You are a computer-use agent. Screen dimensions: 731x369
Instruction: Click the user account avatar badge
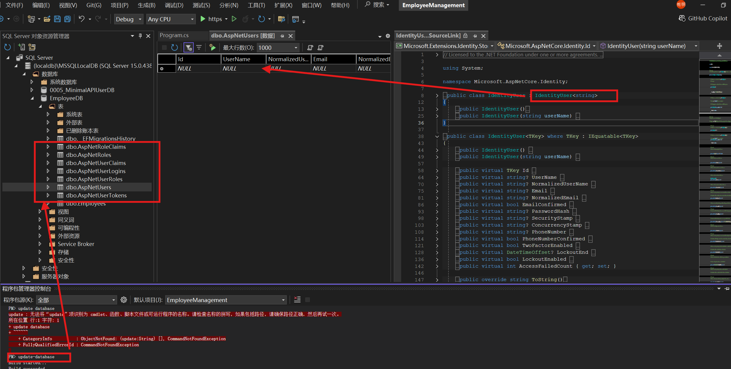point(681,5)
